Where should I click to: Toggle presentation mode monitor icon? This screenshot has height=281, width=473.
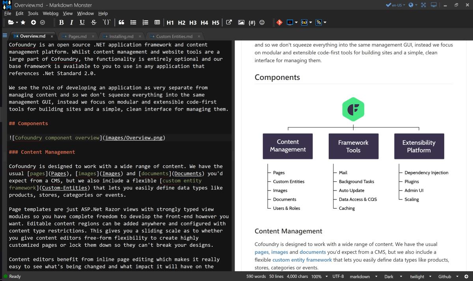[434, 5]
